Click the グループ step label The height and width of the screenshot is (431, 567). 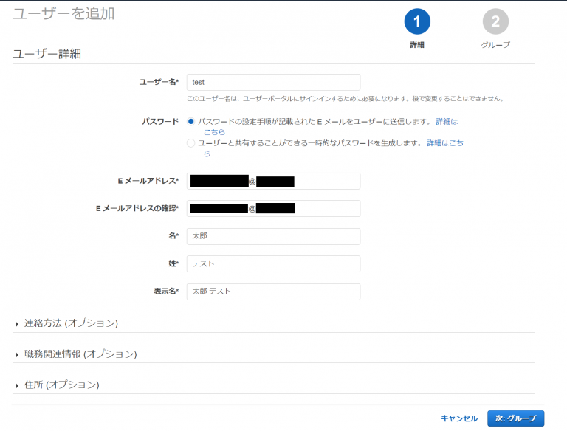coord(495,45)
